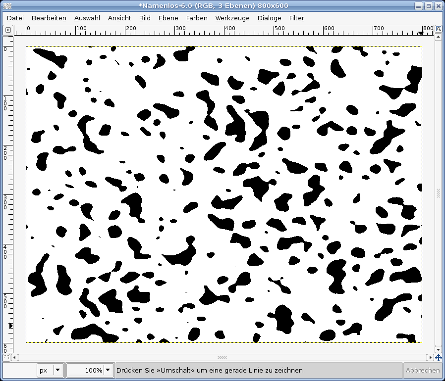
Task: Open the Ansicht menu
Action: click(119, 18)
